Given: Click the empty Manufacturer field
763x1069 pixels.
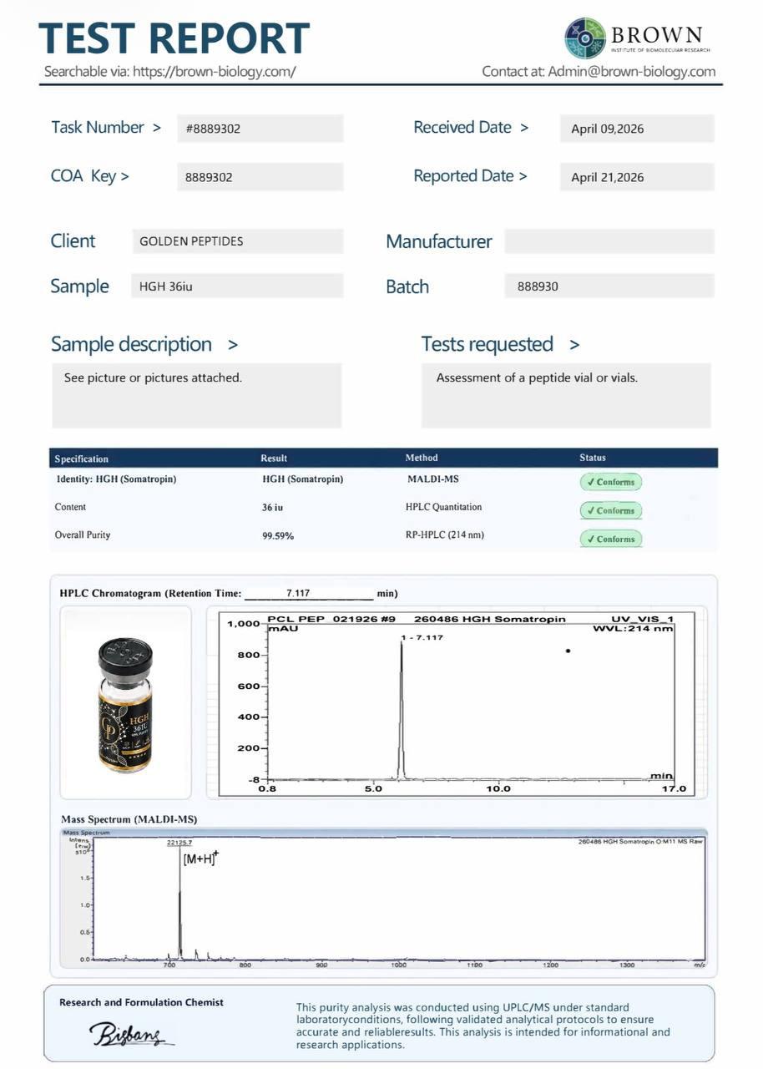Looking at the screenshot, I should [609, 241].
